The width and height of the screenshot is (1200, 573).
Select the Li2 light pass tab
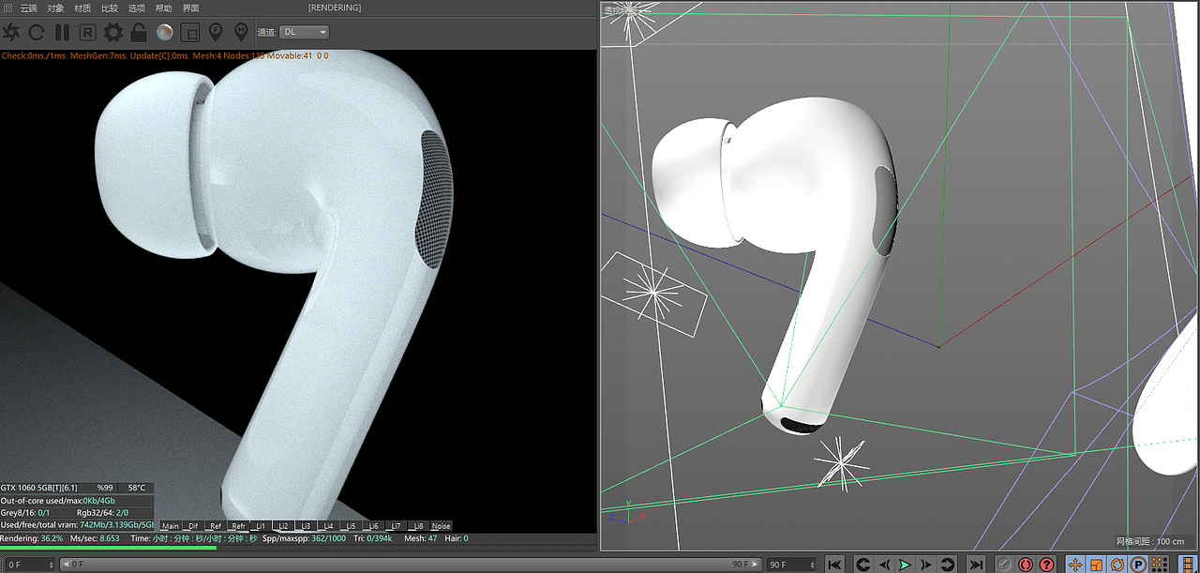(x=283, y=526)
